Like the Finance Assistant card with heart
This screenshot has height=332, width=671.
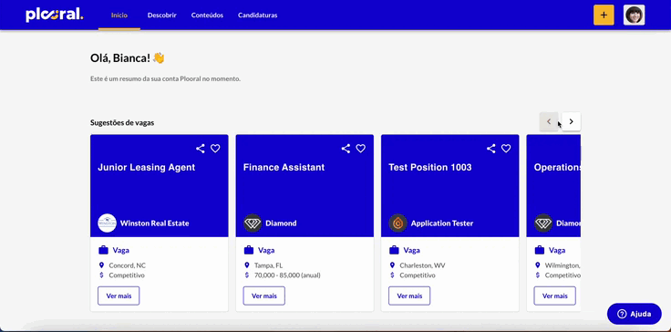361,149
